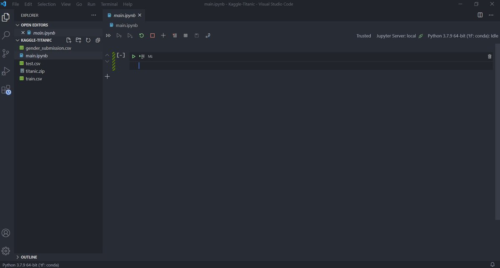Run cell by line icon
The width and height of the screenshot is (500, 268).
142,56
